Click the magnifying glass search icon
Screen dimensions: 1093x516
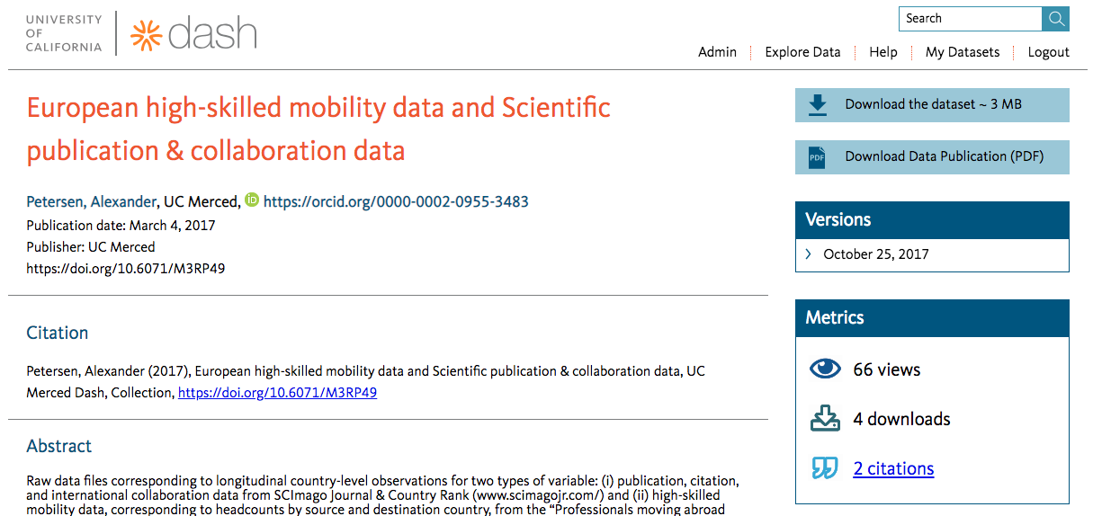point(1056,18)
